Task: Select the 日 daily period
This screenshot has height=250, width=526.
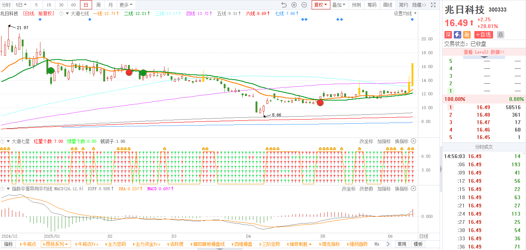Action: pos(86,5)
